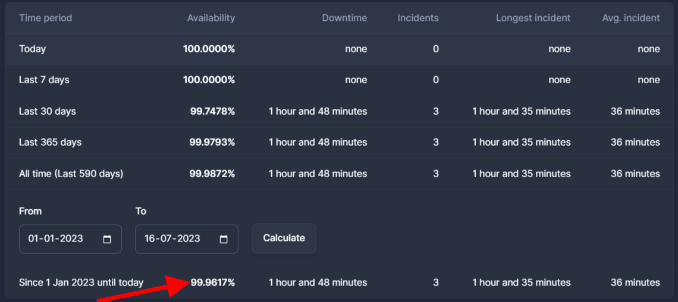Select the Today row label
Image resolution: width=678 pixels, height=302 pixels.
coord(33,49)
